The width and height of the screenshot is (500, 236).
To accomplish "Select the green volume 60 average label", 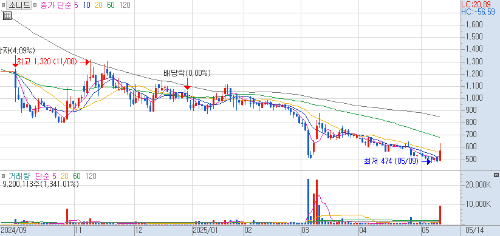I will [77, 176].
